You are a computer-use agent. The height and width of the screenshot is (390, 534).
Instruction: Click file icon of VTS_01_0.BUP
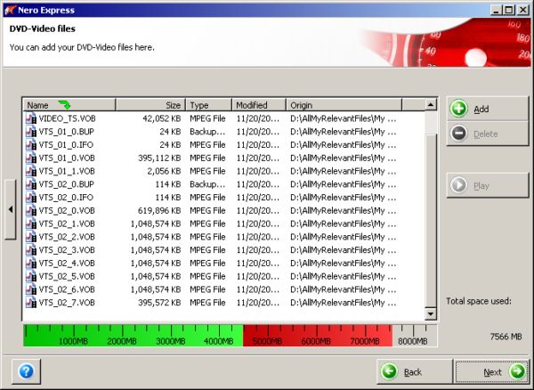point(31,132)
